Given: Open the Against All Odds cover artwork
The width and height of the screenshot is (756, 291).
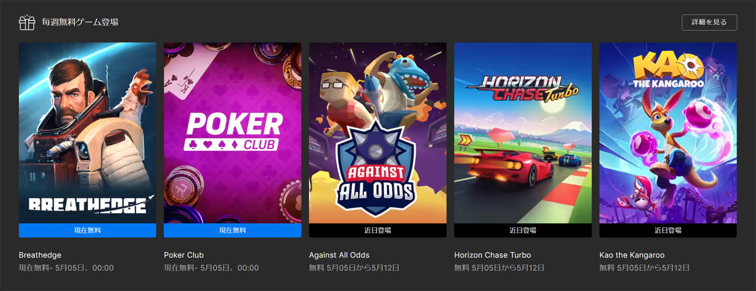Looking at the screenshot, I should [377, 133].
